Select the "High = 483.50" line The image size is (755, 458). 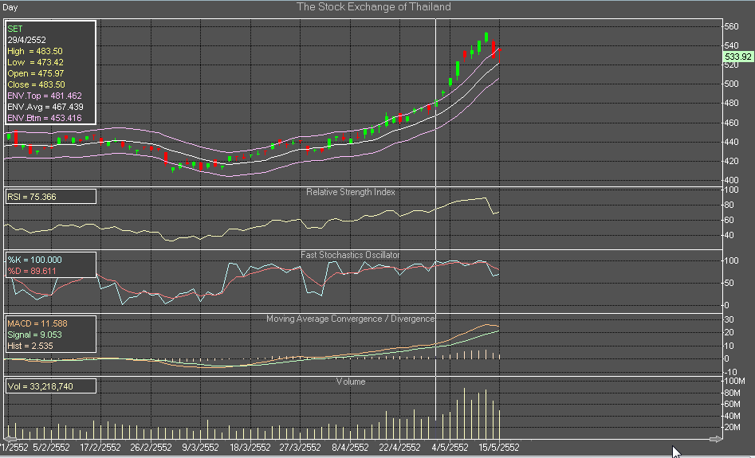[34, 51]
